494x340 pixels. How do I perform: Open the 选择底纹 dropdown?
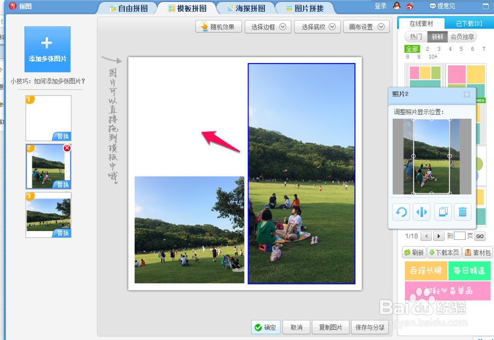coord(319,26)
